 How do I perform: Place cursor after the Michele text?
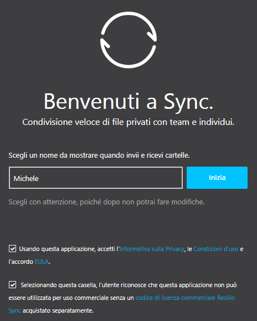click(x=39, y=178)
